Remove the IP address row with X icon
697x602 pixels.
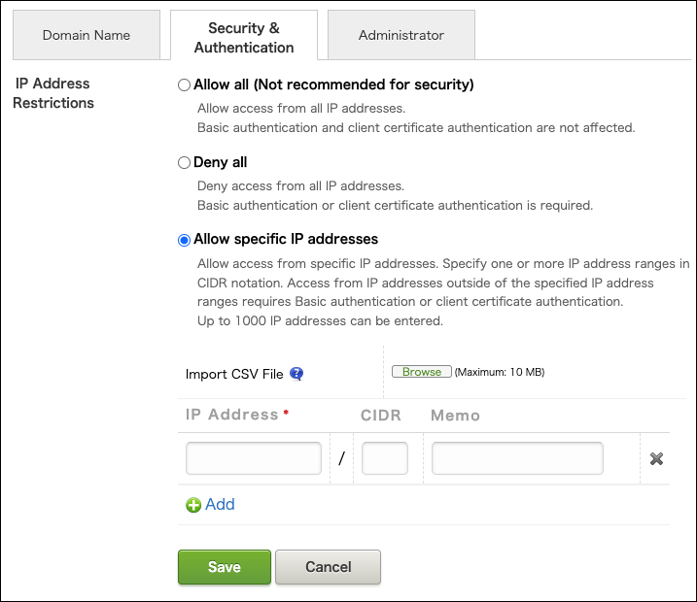tap(656, 458)
